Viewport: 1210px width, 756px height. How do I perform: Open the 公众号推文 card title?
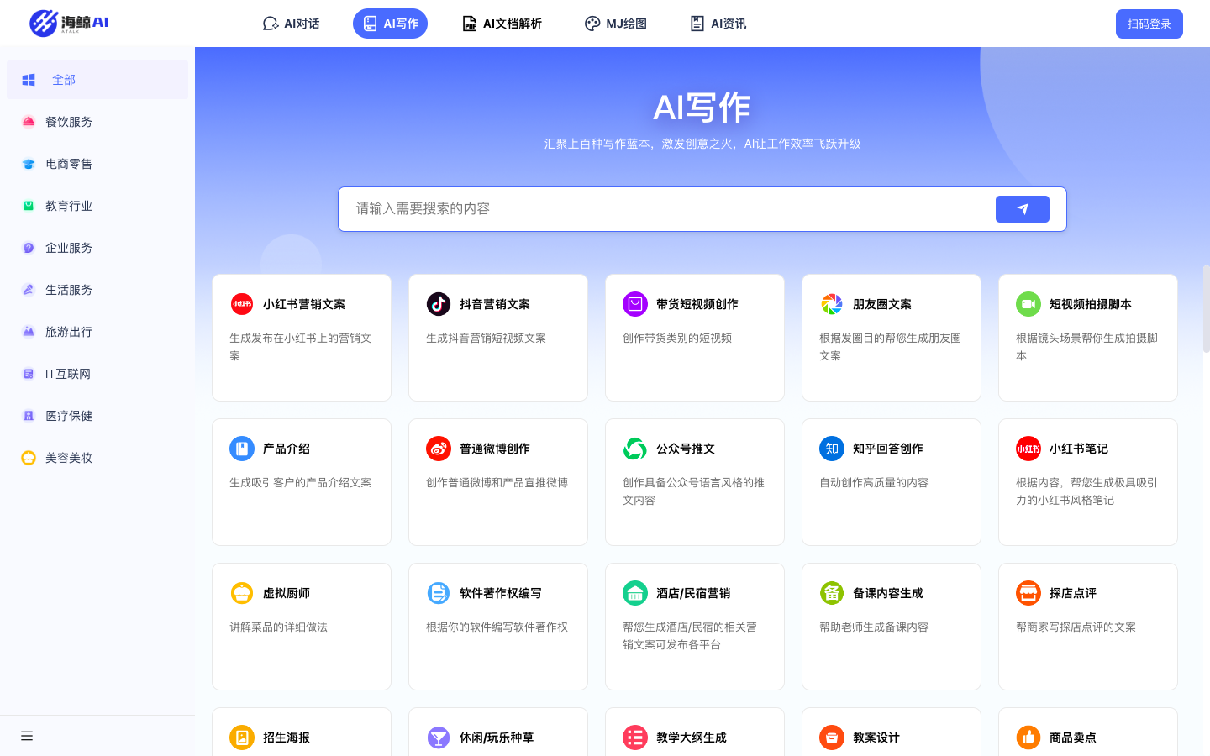click(x=686, y=449)
